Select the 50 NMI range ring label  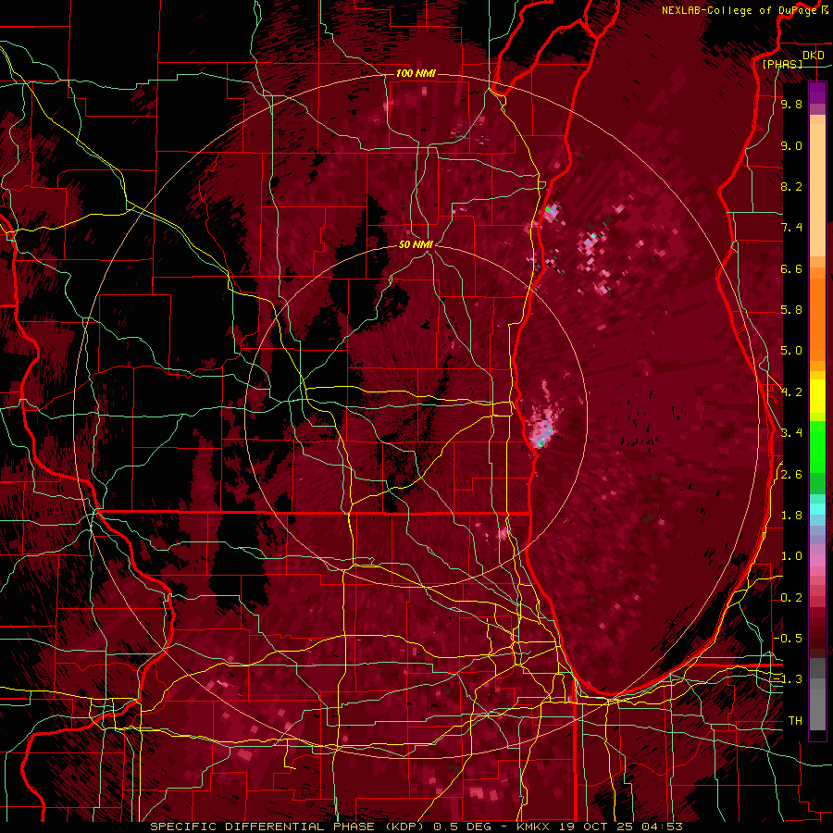tap(416, 244)
